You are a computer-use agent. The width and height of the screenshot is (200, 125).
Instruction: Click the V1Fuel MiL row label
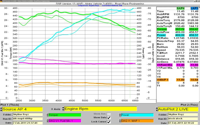tap(165, 68)
